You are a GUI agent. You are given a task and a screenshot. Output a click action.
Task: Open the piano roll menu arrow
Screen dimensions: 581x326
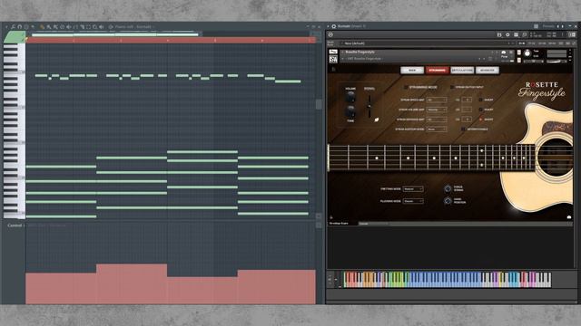coord(6,26)
